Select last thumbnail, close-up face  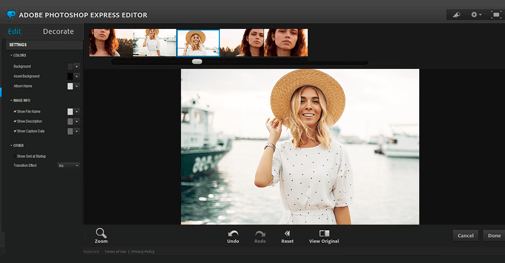pos(286,43)
